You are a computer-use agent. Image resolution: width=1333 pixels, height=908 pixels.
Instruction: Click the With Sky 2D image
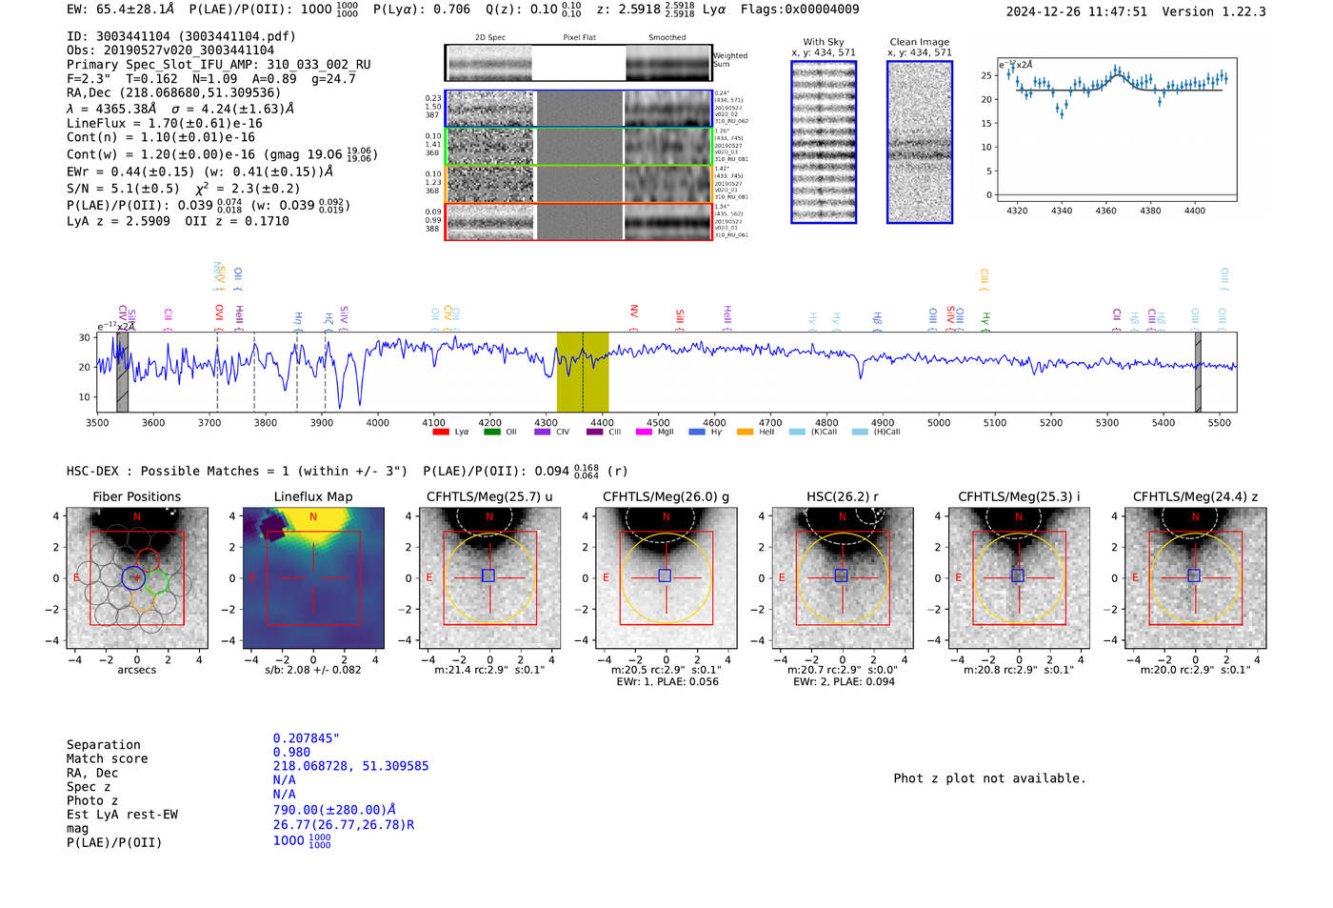click(824, 142)
